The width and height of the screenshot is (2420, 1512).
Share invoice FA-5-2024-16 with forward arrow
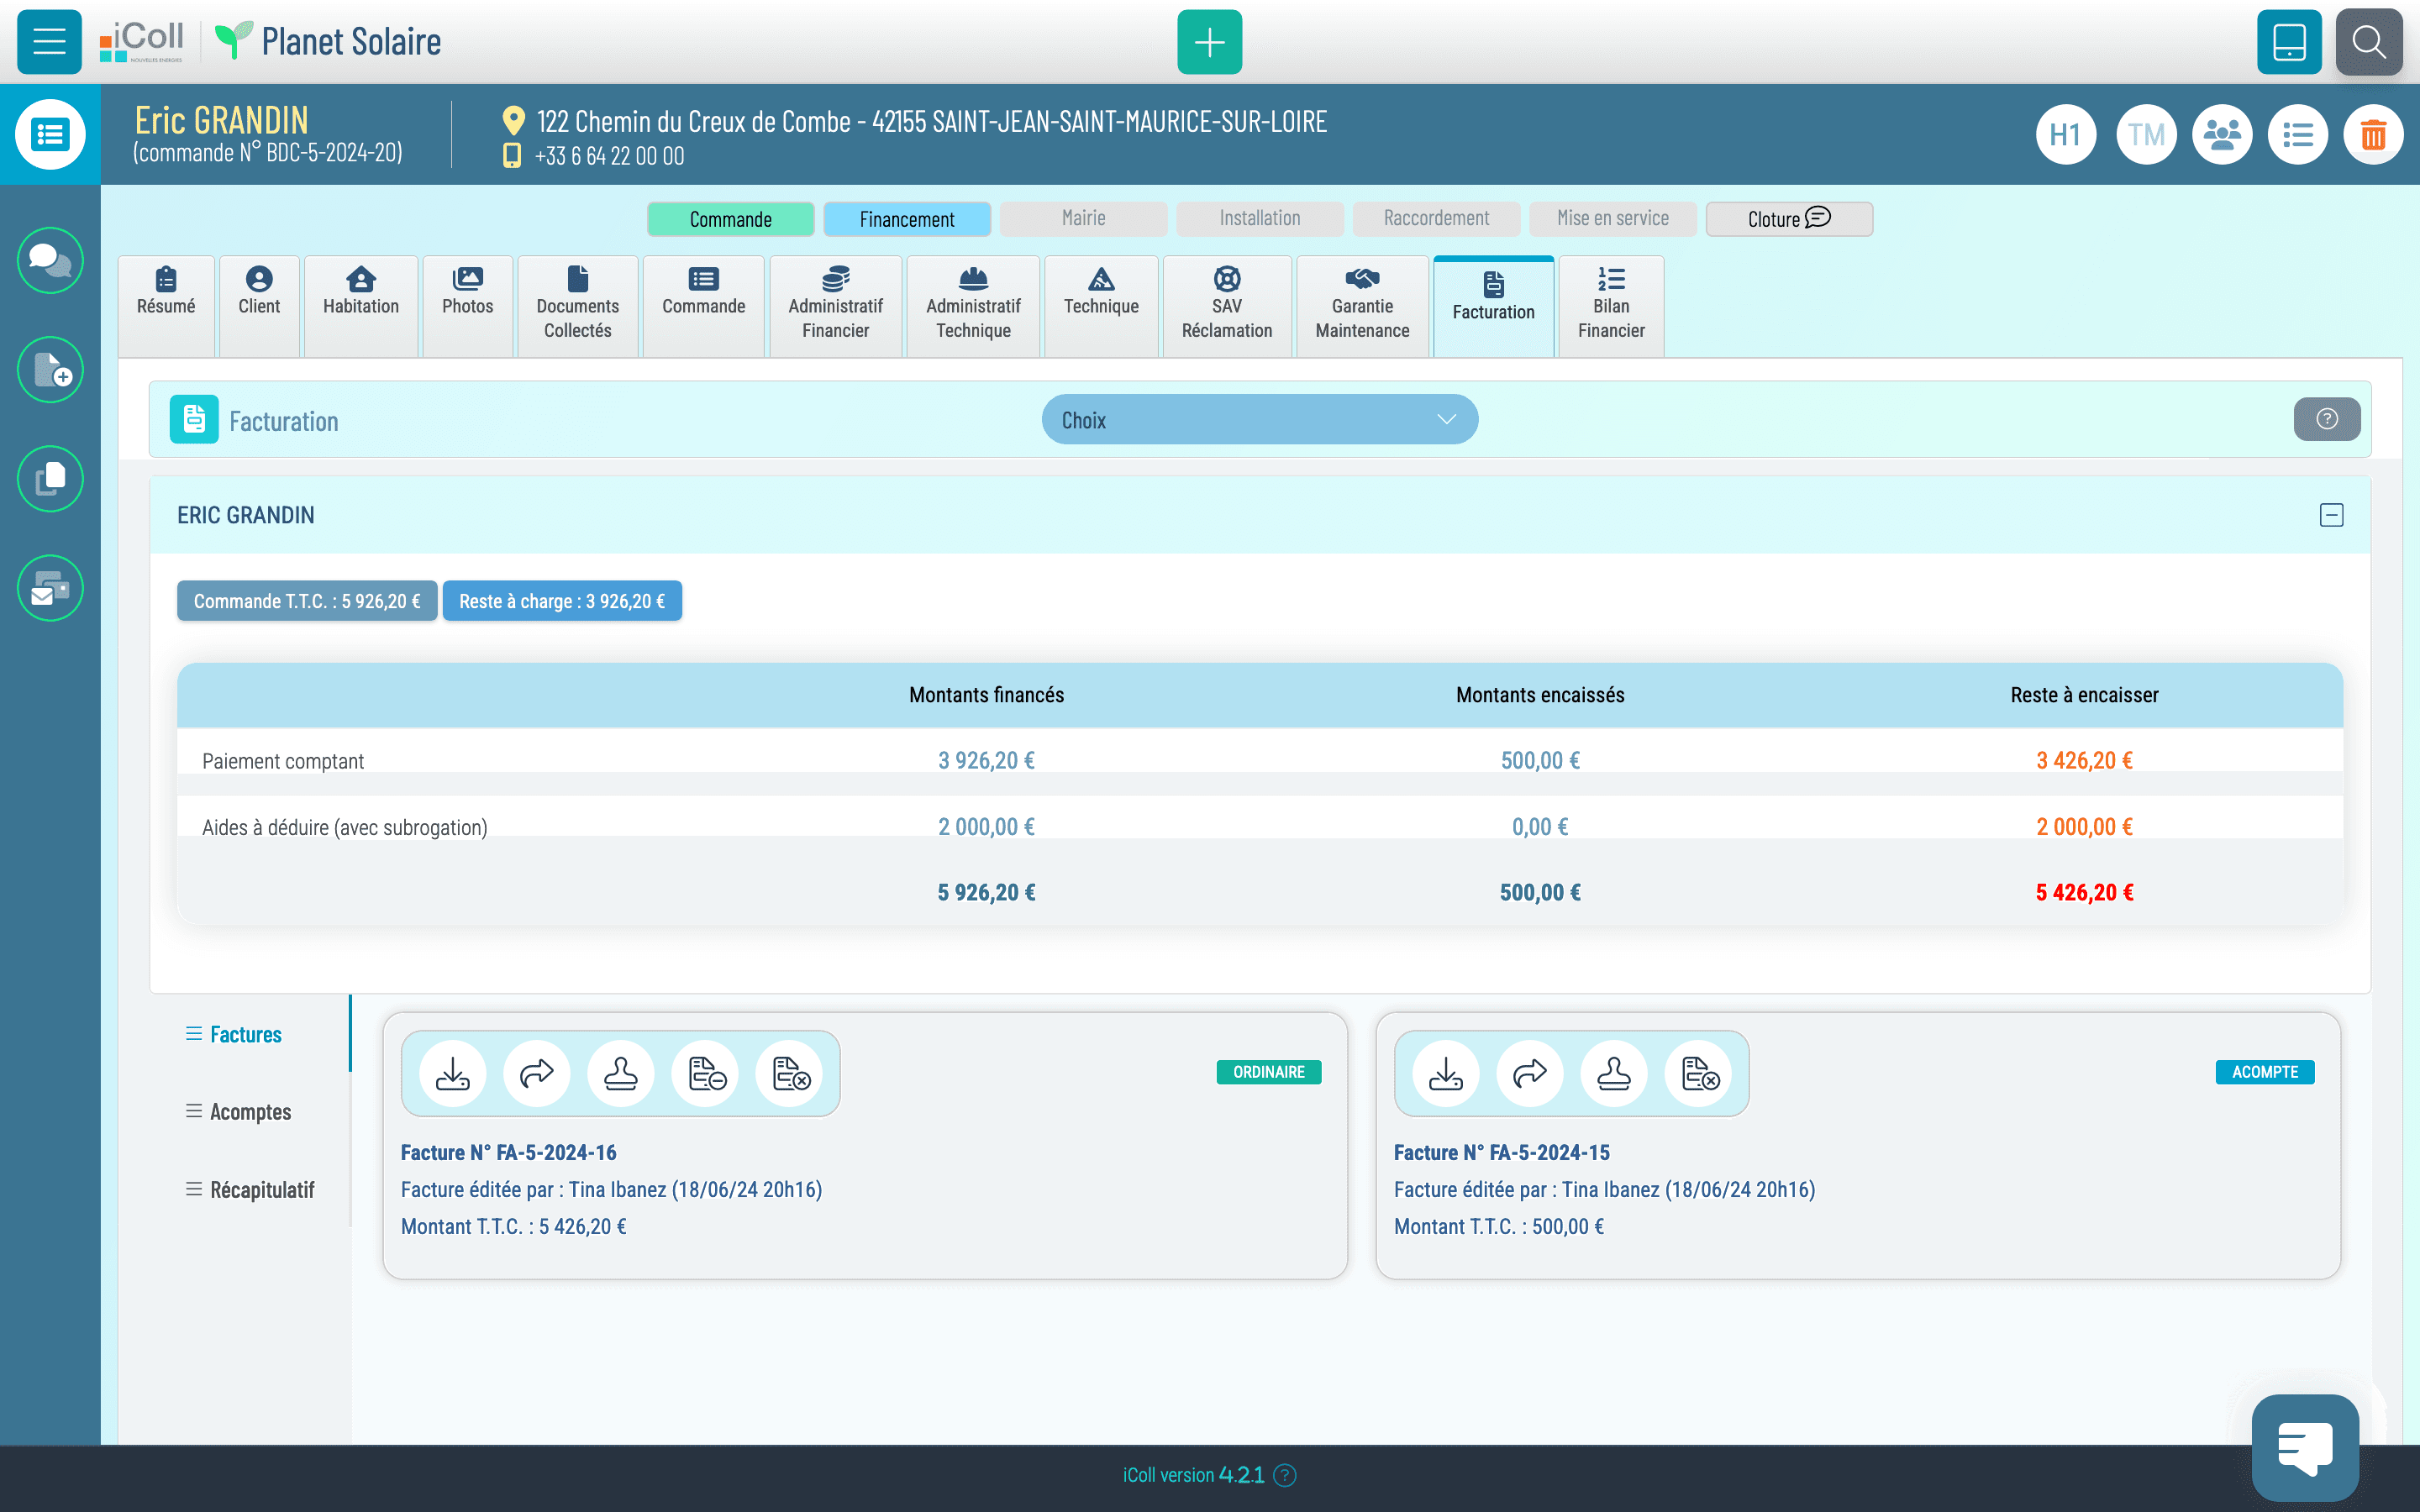[x=537, y=1073]
